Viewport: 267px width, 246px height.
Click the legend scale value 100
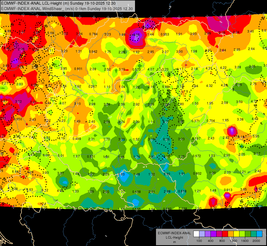(x=199, y=241)
